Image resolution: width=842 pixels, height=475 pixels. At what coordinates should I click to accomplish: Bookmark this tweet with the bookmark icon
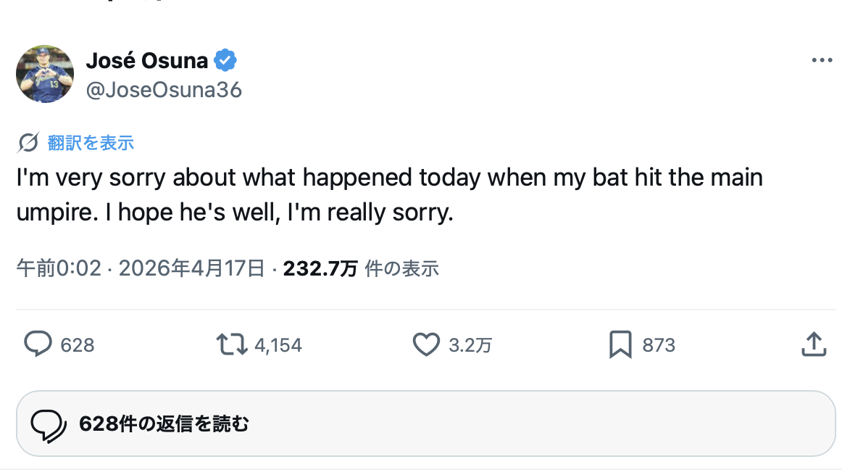point(620,344)
